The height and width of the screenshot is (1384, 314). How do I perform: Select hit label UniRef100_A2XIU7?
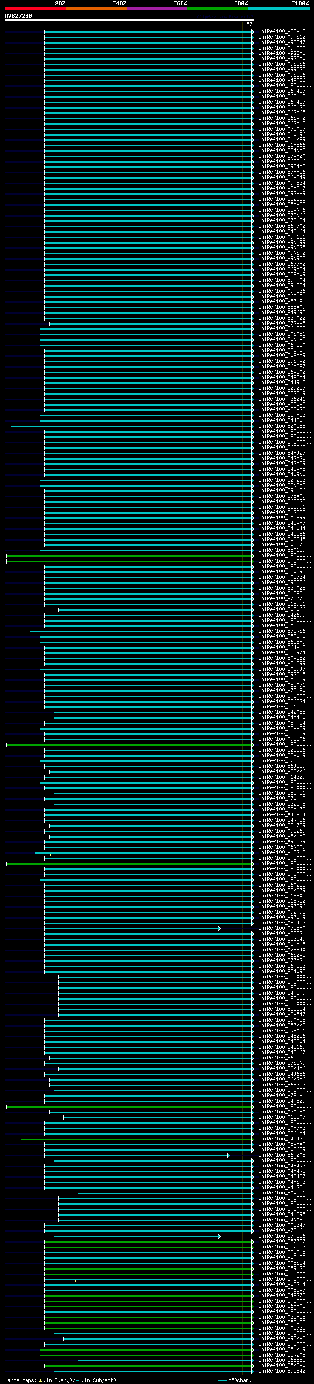(x=281, y=188)
